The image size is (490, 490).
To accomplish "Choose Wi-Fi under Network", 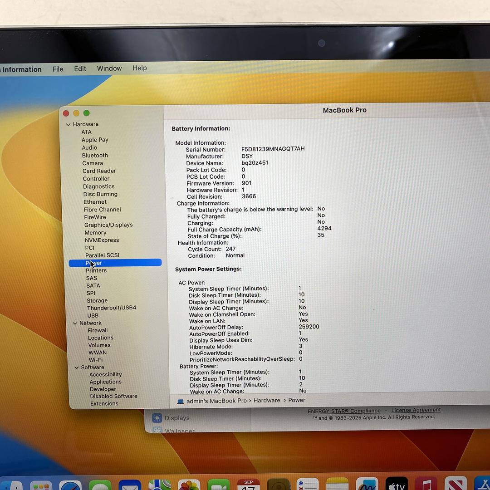I will tap(96, 360).
